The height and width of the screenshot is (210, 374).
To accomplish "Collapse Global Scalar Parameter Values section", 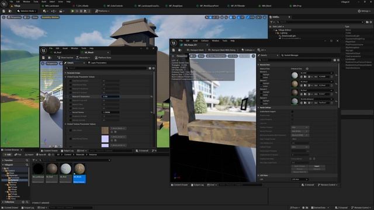I will click(65, 77).
